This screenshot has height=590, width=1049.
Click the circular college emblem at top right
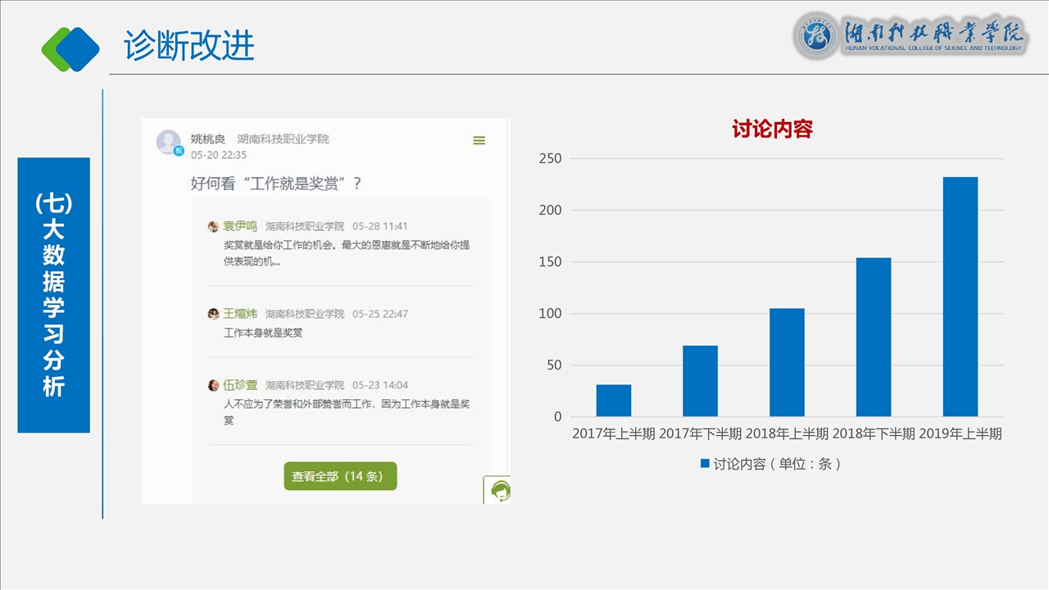(816, 36)
